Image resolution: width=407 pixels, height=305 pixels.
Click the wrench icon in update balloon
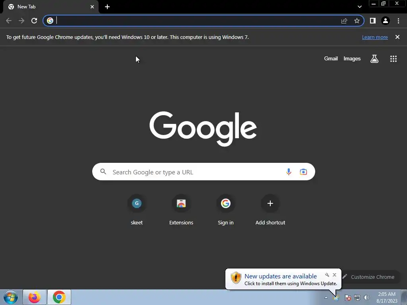point(327,275)
